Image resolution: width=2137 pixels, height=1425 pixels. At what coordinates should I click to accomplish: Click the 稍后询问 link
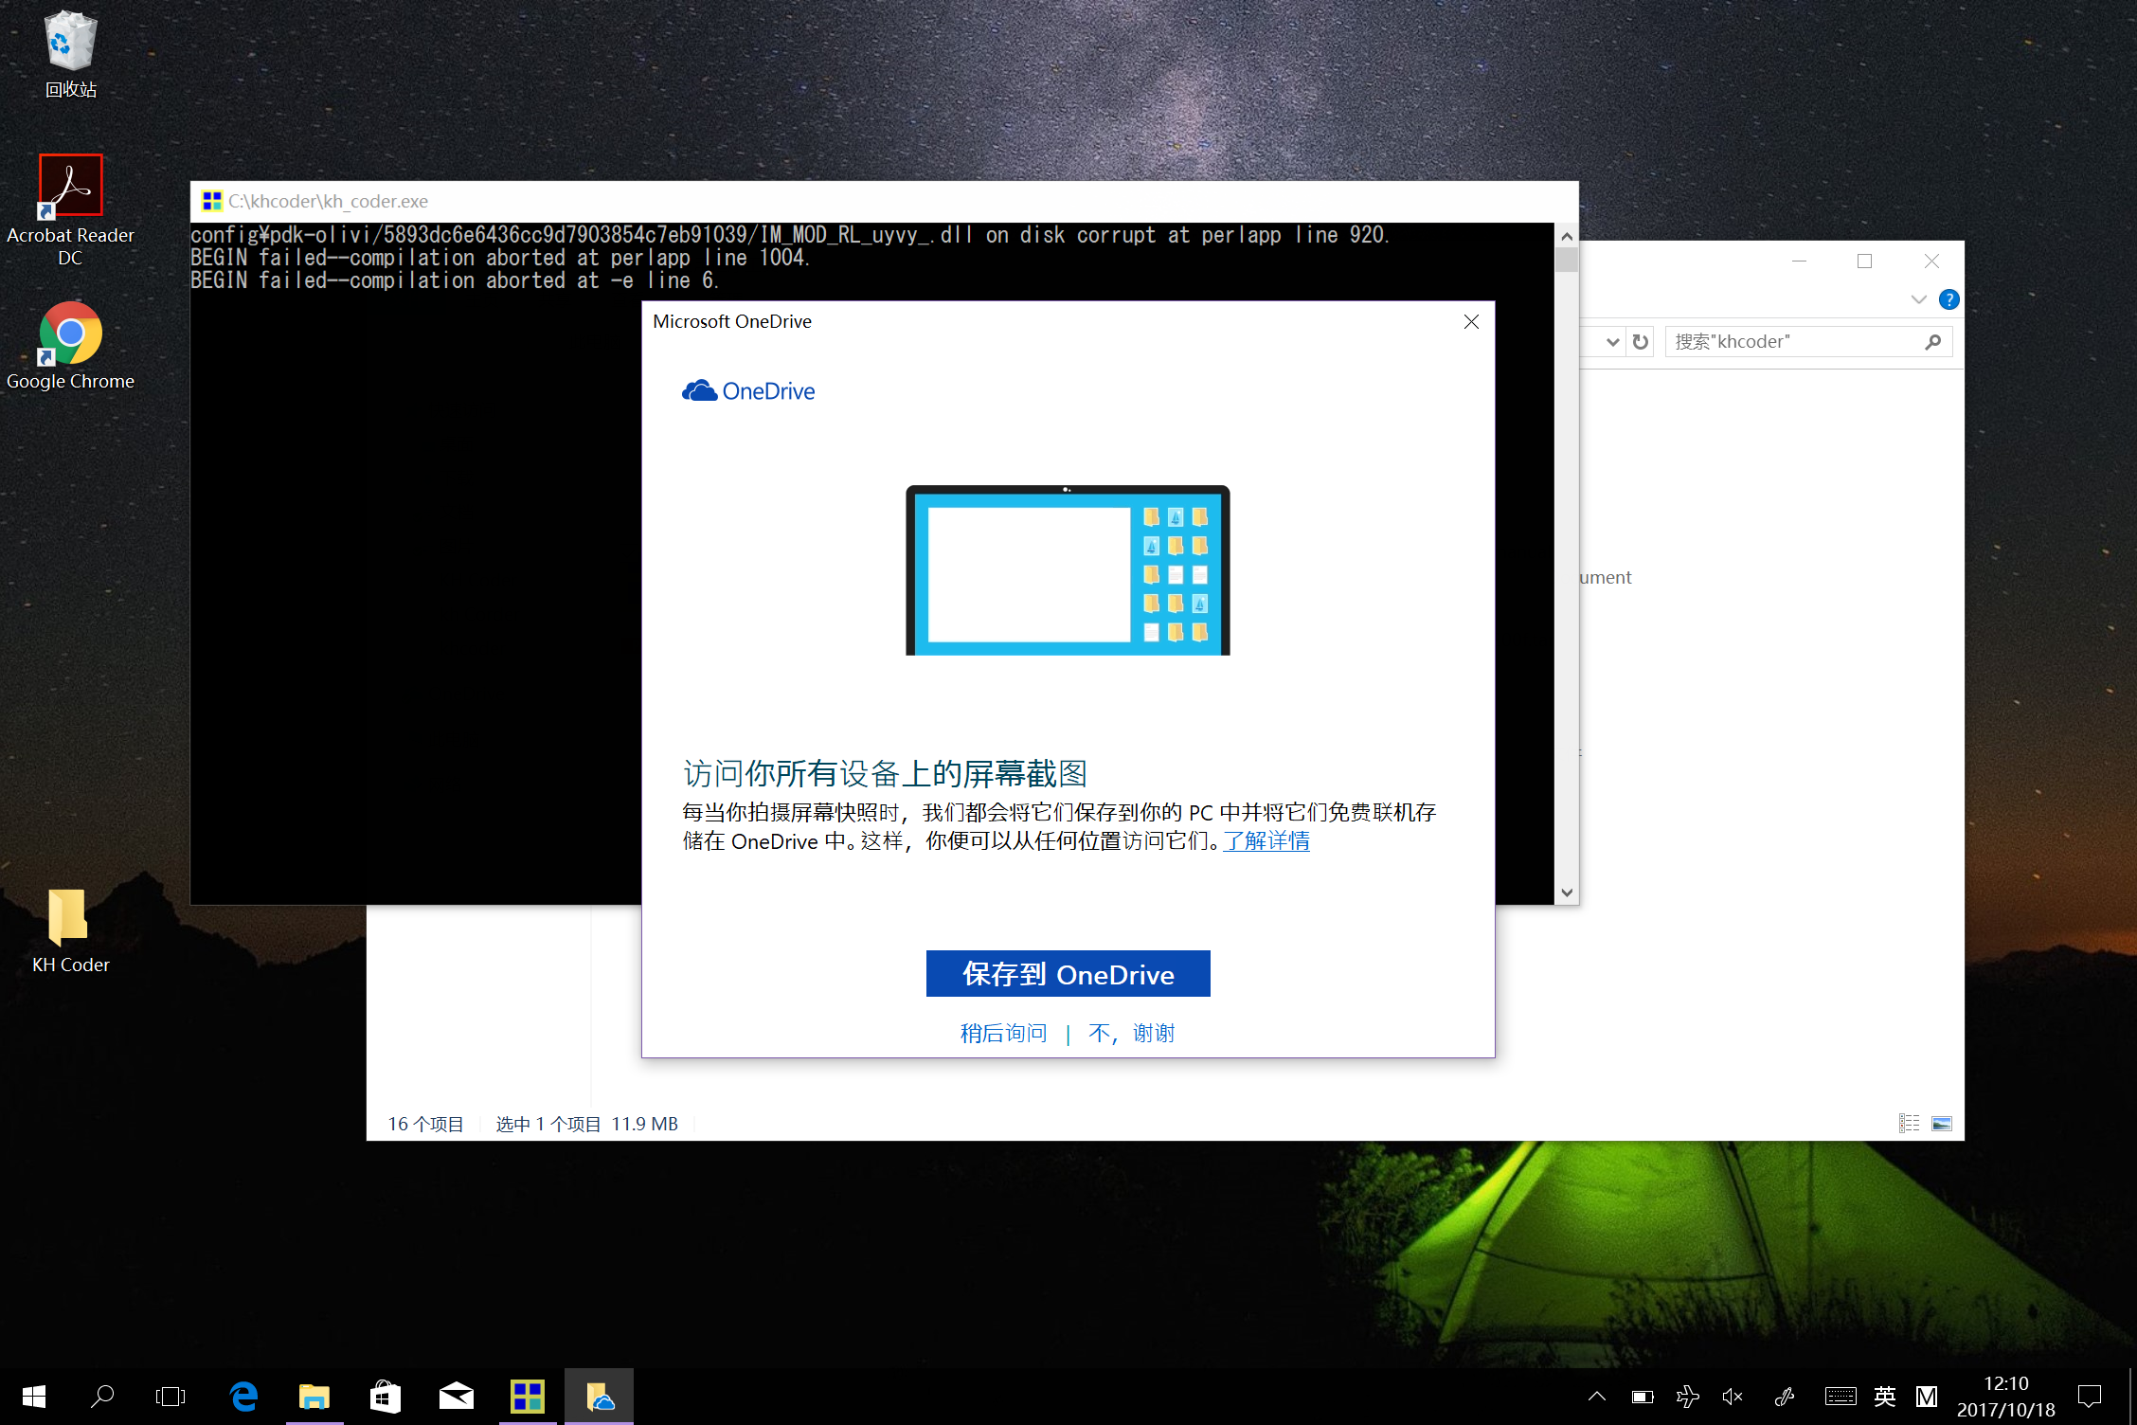pyautogui.click(x=1003, y=1033)
